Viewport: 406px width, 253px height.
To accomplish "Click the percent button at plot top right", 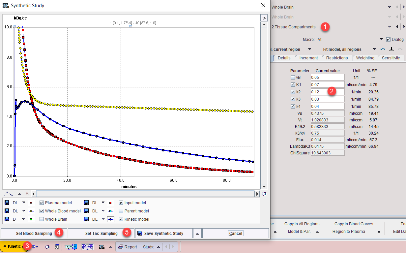I will [x=264, y=18].
